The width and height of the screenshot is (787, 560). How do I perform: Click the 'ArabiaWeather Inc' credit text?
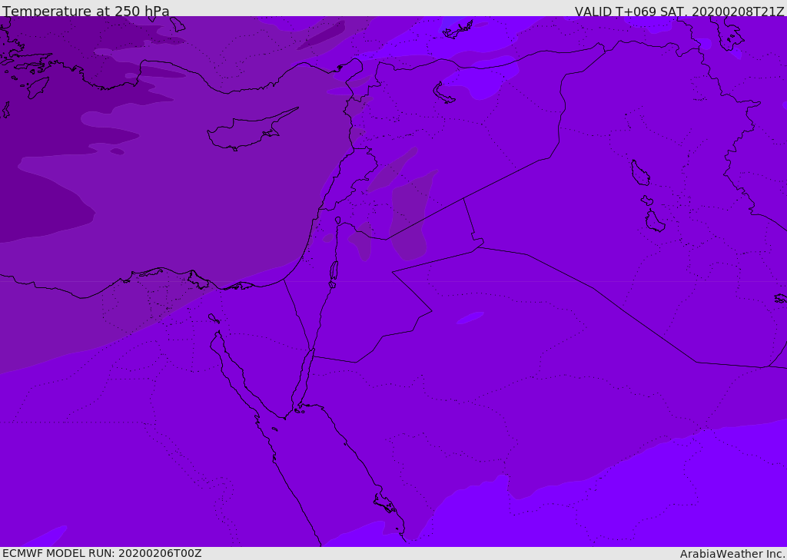732,554
